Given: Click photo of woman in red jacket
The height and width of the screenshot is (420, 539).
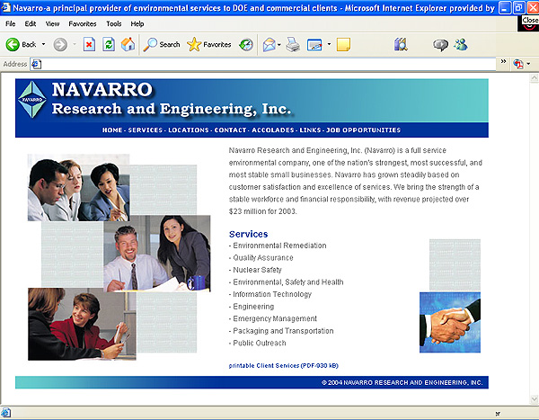Looking at the screenshot, I should (x=82, y=325).
